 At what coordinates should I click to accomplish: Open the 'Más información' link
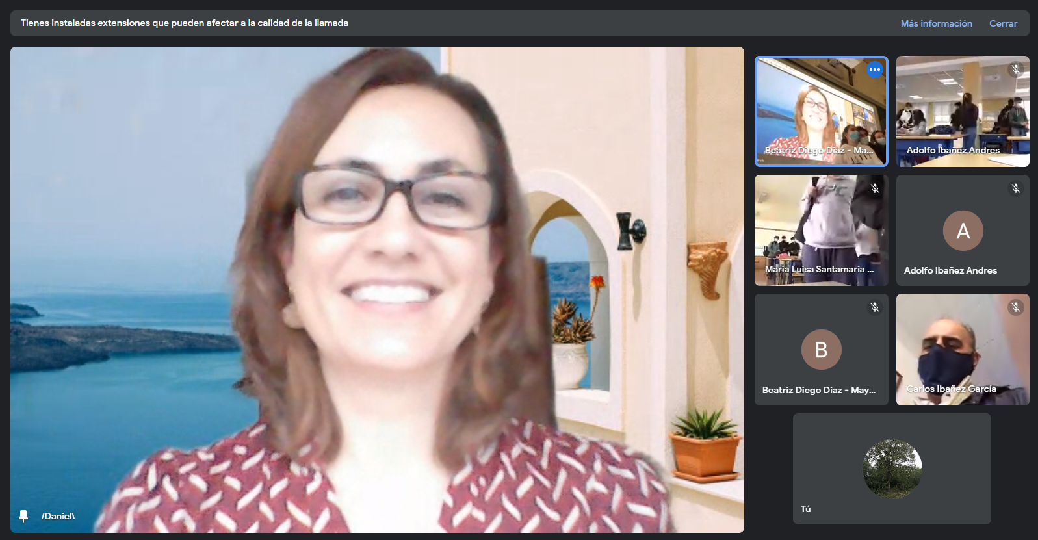pyautogui.click(x=936, y=23)
